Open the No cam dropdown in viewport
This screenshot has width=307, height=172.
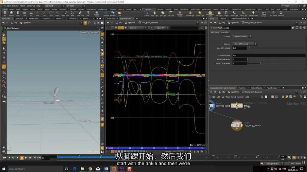coord(94,33)
